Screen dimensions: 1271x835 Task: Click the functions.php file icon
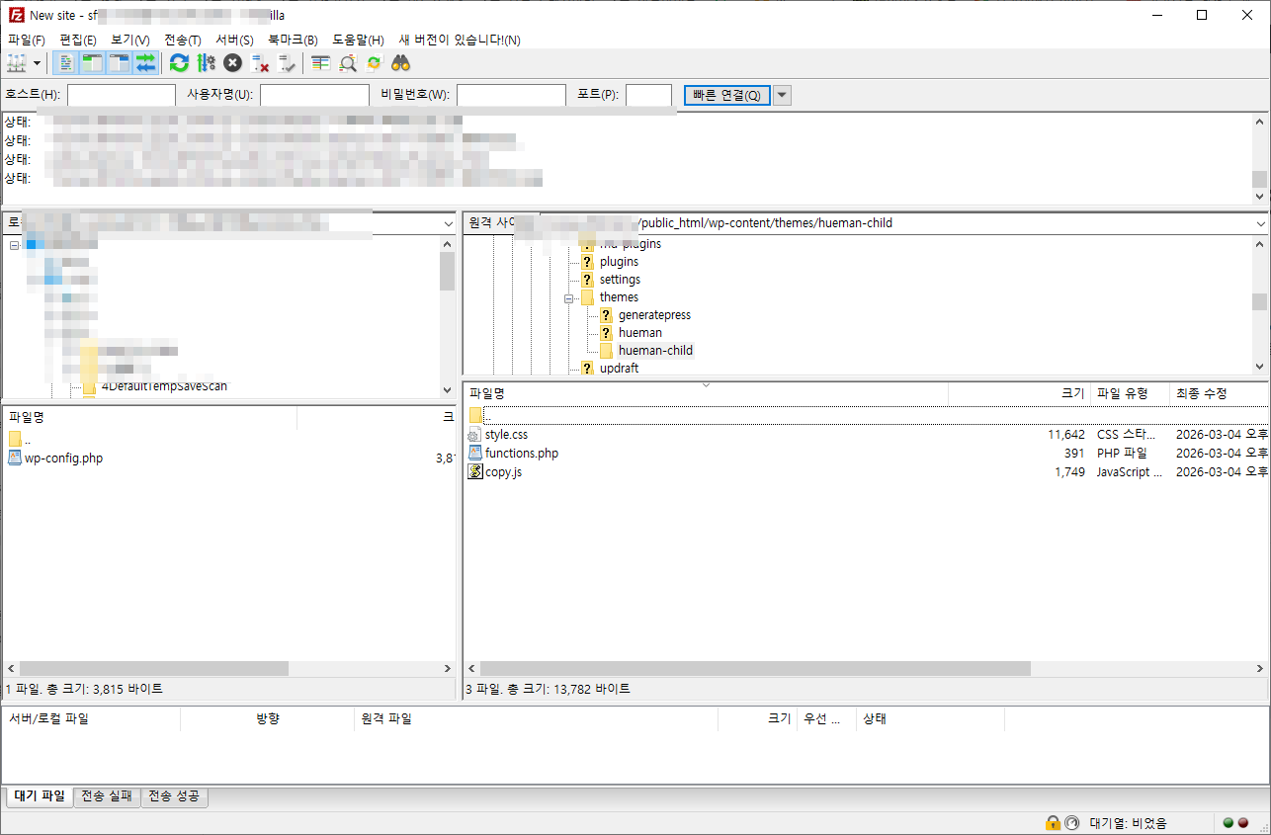click(x=474, y=454)
